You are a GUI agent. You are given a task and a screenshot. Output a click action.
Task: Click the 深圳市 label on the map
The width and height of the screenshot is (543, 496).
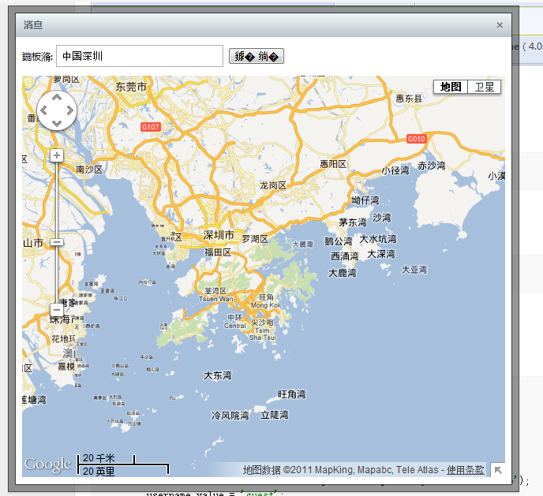219,235
